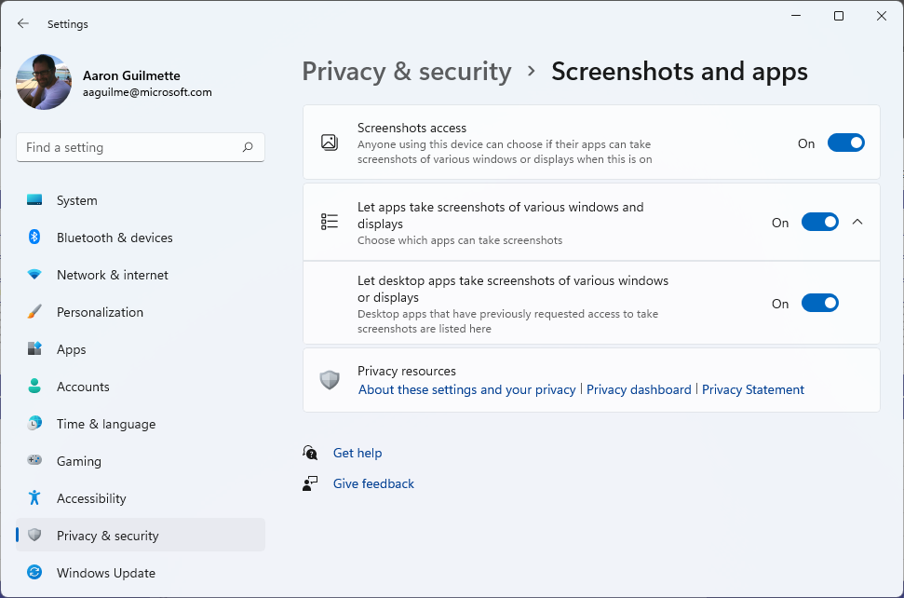The width and height of the screenshot is (904, 598).
Task: Click the Network wifi icon in sidebar
Action: [34, 275]
